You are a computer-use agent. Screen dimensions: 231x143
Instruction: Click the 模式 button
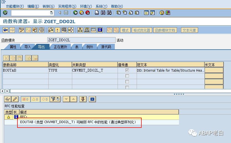tap(125, 30)
